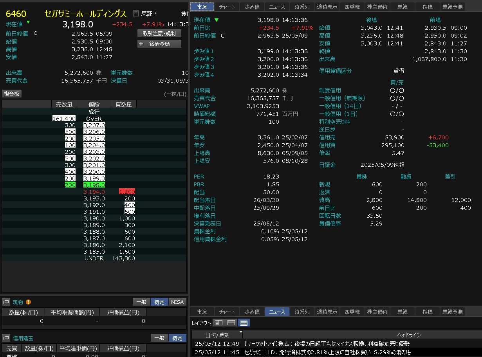
Task: Click the orange warning icon next to 現物
Action: (28, 302)
